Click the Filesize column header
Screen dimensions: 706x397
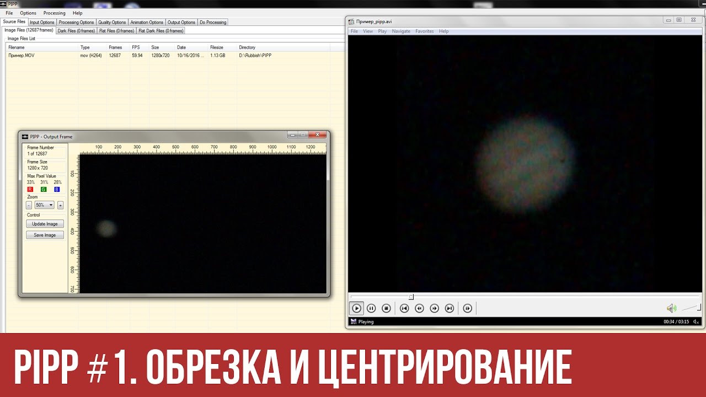point(222,47)
